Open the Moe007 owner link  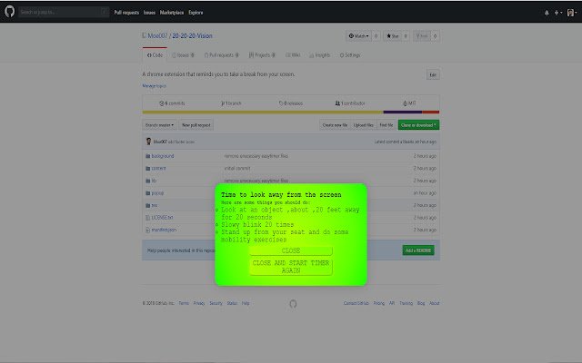[157, 36]
